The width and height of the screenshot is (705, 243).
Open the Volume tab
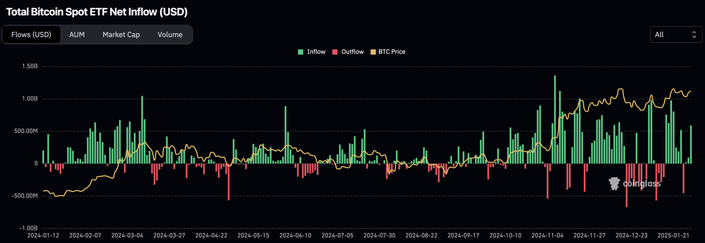click(170, 34)
